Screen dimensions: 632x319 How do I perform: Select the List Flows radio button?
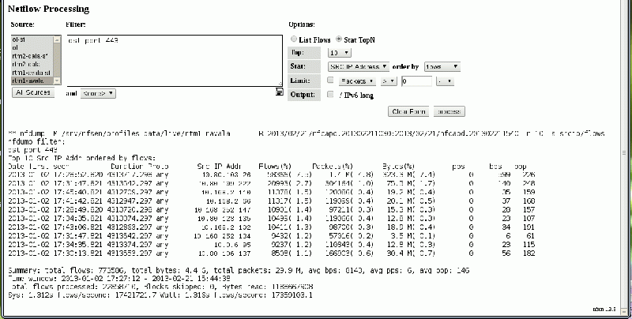(x=294, y=39)
